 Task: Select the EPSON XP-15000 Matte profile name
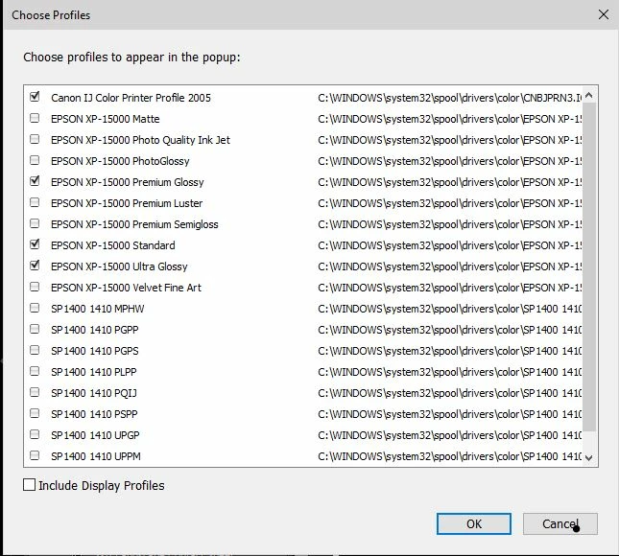coord(105,119)
